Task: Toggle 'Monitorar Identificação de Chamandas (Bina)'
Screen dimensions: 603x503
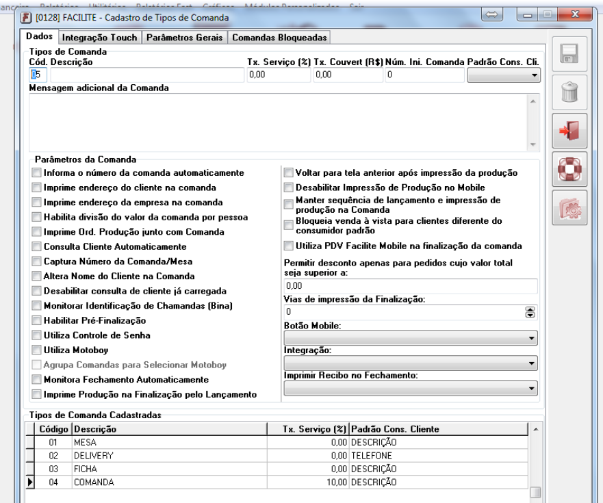Action: pos(36,305)
